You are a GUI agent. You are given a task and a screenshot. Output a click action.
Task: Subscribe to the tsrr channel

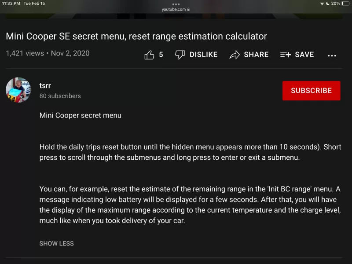click(x=311, y=91)
